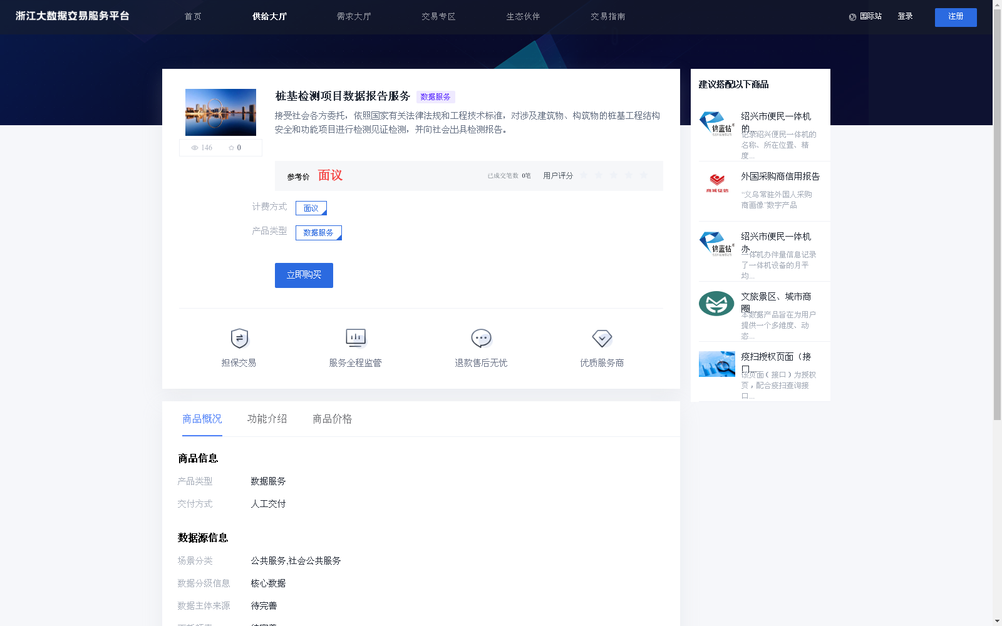Click the 公共服务,社会公共服务 value
Image resolution: width=1002 pixels, height=626 pixels.
pyautogui.click(x=296, y=561)
